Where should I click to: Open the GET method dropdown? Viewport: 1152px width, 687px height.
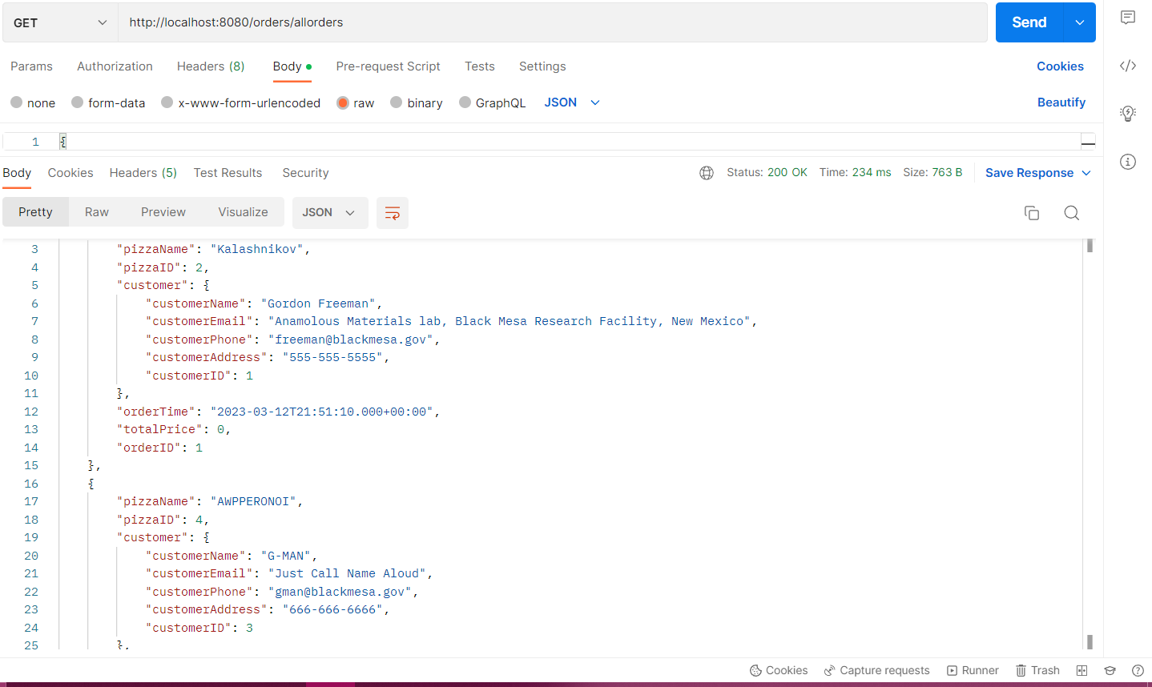(x=59, y=22)
